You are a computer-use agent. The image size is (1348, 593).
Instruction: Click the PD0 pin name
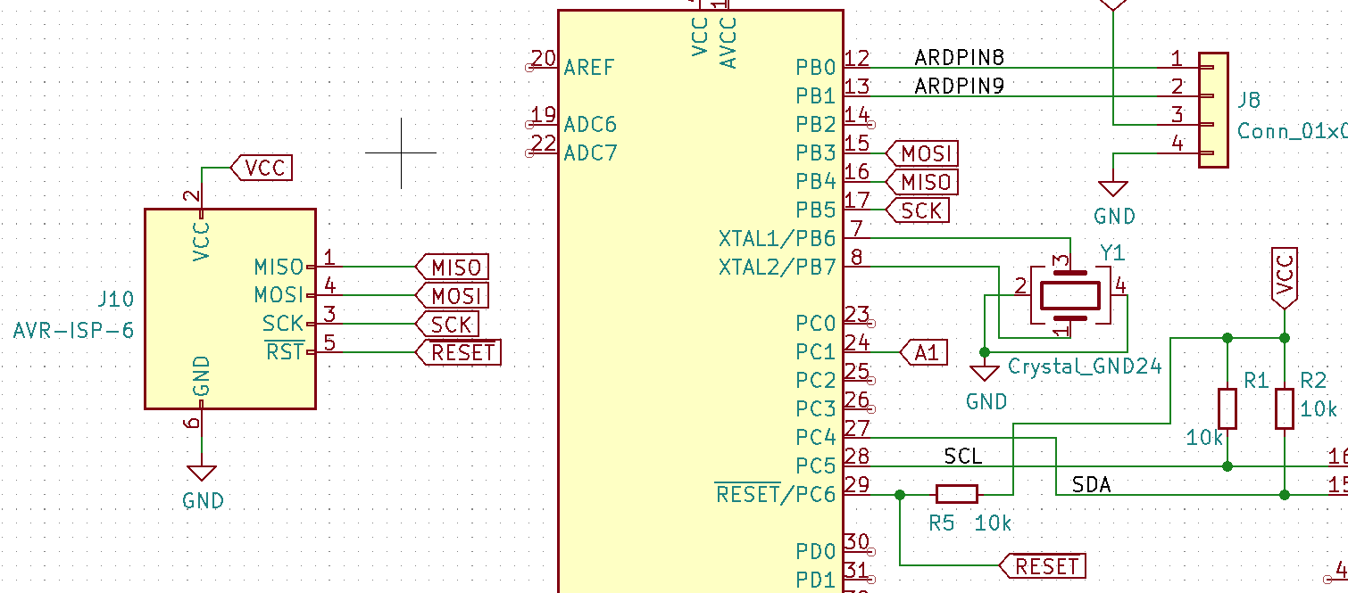click(x=816, y=552)
